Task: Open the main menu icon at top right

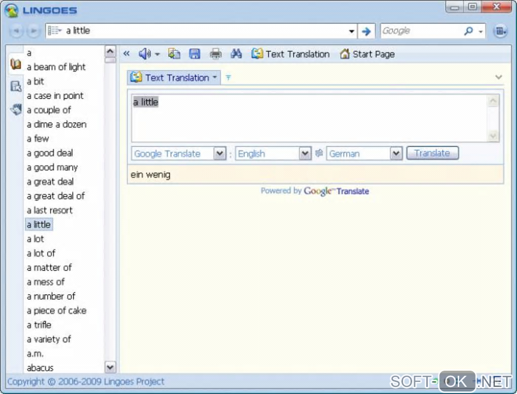Action: (x=500, y=31)
